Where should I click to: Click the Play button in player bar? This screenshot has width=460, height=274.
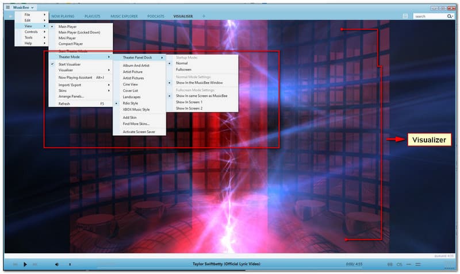click(25, 264)
